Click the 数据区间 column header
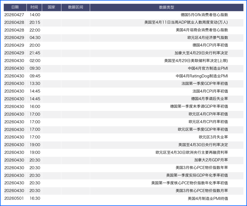Screen dimensions: 247x206 (x=75, y=7)
